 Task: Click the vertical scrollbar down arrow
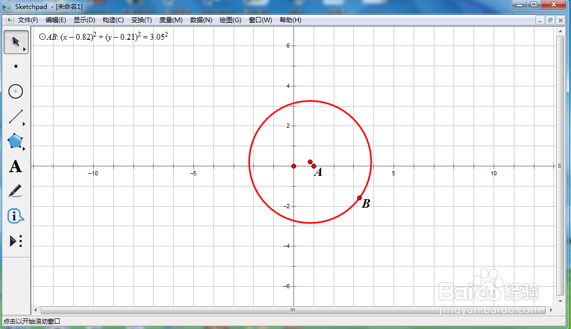[x=560, y=301]
